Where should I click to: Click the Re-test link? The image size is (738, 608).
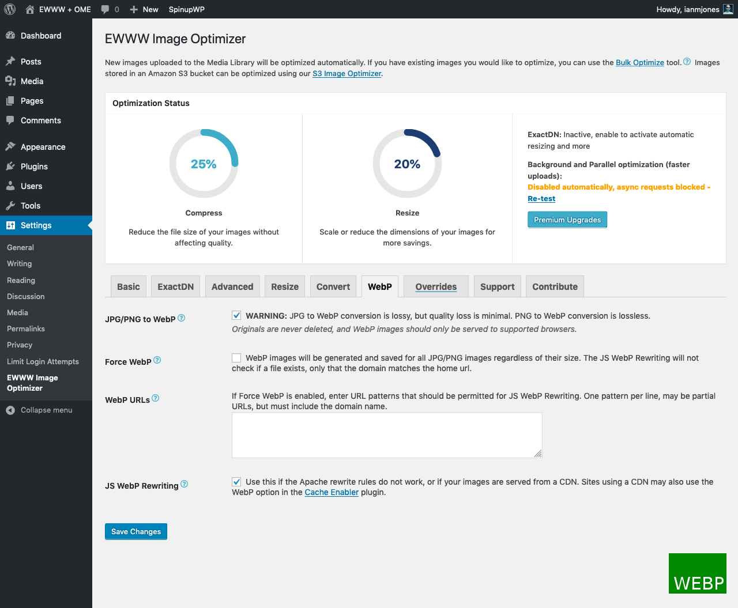pos(541,198)
